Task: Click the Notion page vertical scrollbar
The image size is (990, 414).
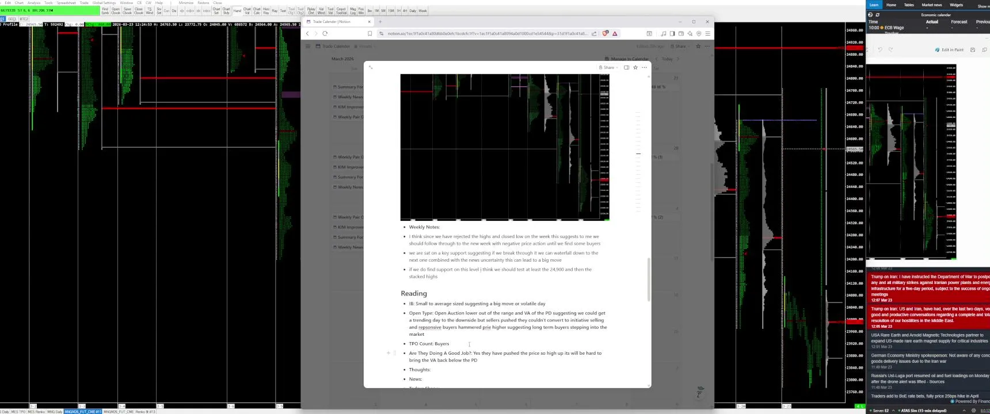Action: (649, 279)
